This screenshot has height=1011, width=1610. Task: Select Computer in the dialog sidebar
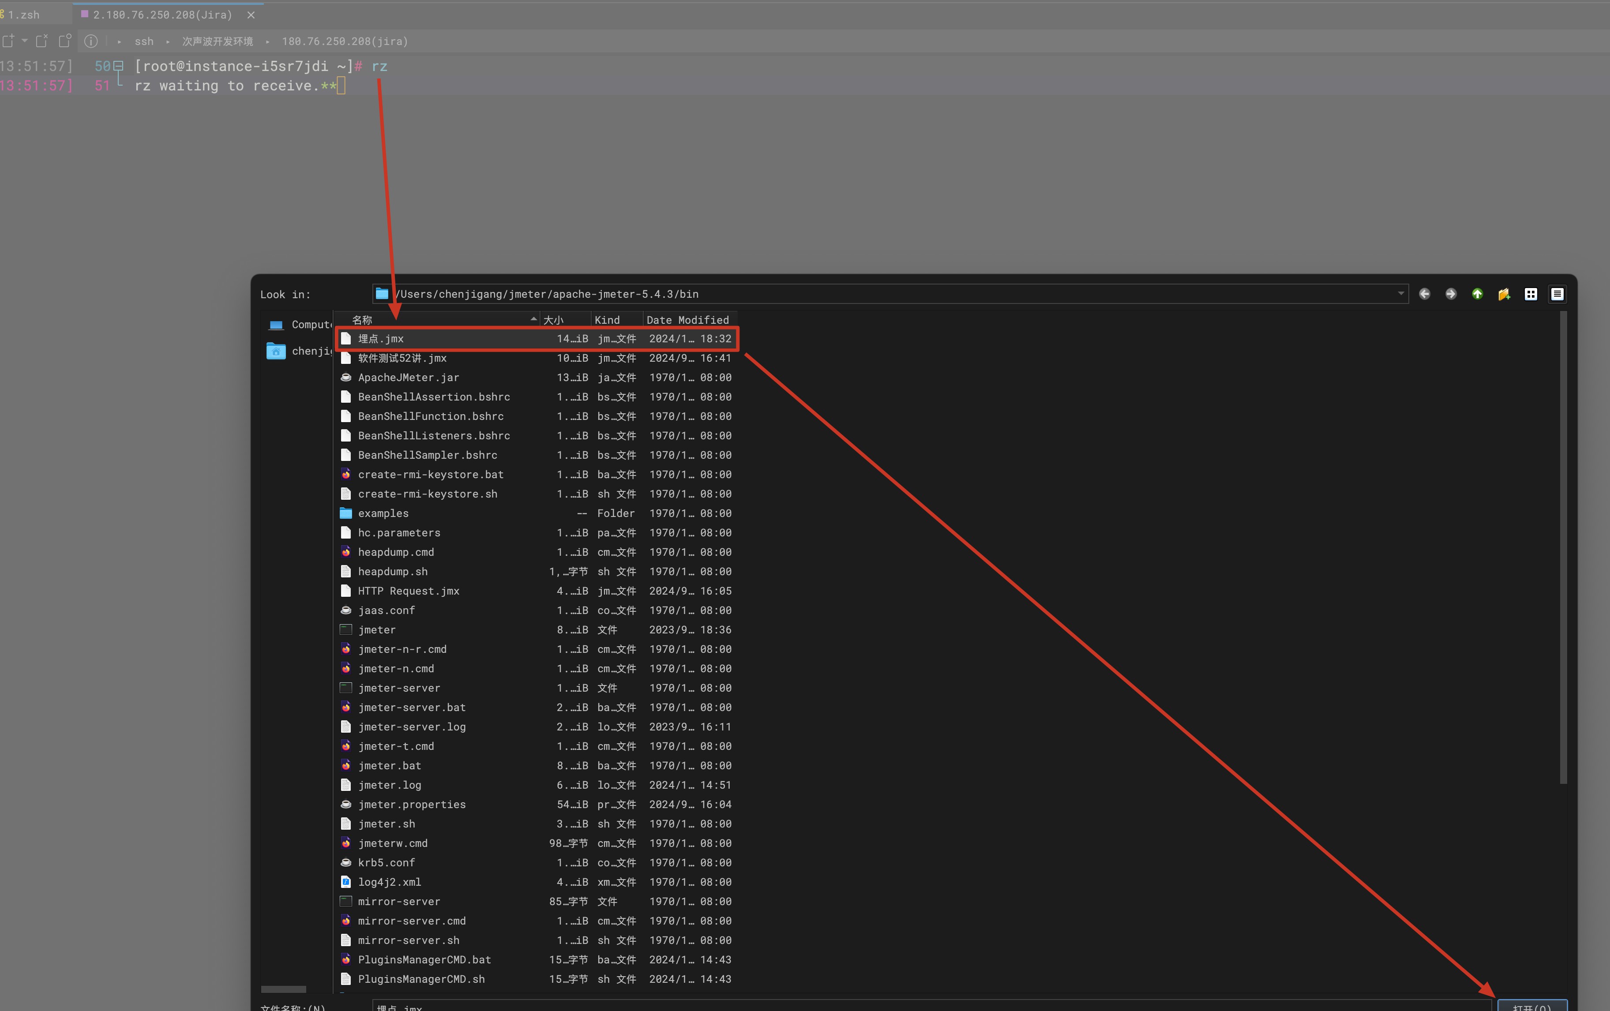299,325
